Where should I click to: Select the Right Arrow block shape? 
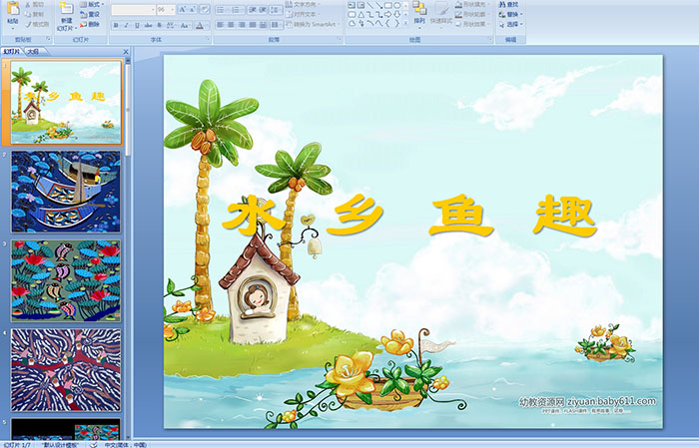[388, 14]
